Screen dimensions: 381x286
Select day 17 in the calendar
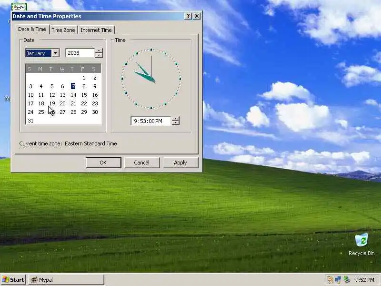[30, 103]
